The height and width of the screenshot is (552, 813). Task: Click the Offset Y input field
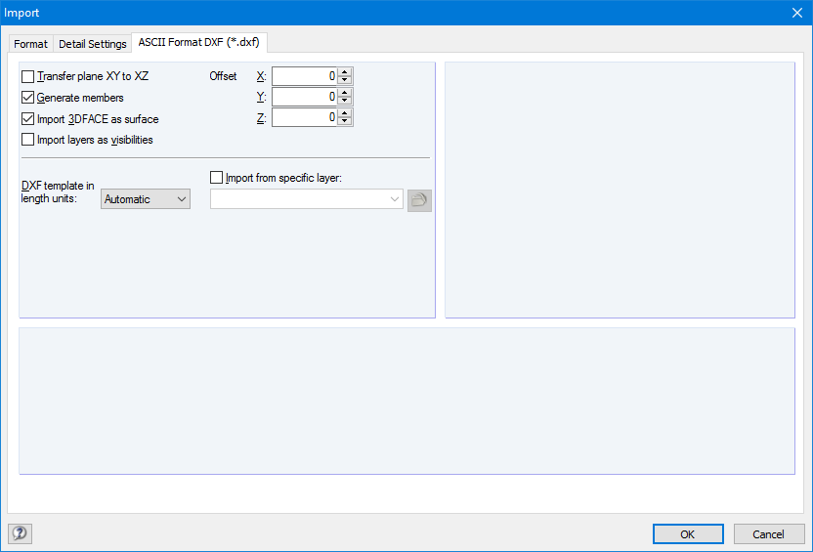(x=304, y=97)
